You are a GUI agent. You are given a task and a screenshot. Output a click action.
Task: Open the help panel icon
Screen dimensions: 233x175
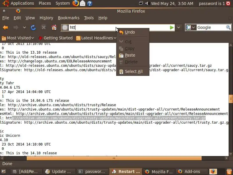pyautogui.click(x=89, y=3)
